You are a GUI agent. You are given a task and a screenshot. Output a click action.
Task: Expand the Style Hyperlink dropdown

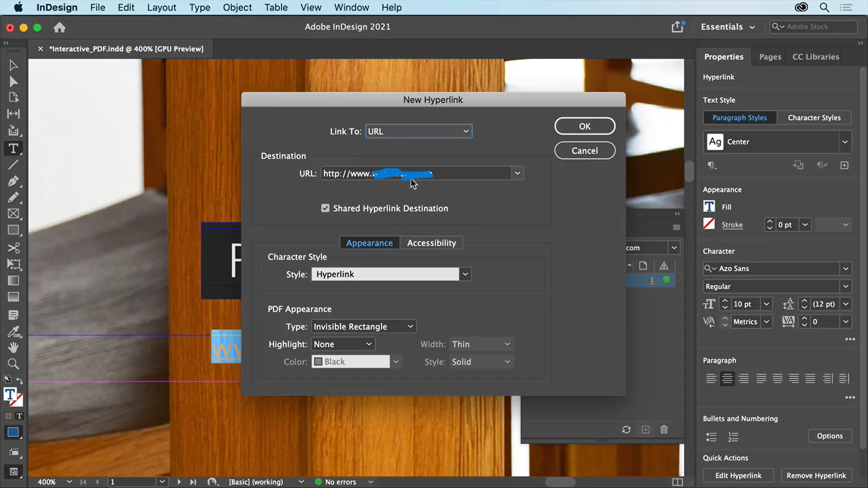pyautogui.click(x=464, y=273)
